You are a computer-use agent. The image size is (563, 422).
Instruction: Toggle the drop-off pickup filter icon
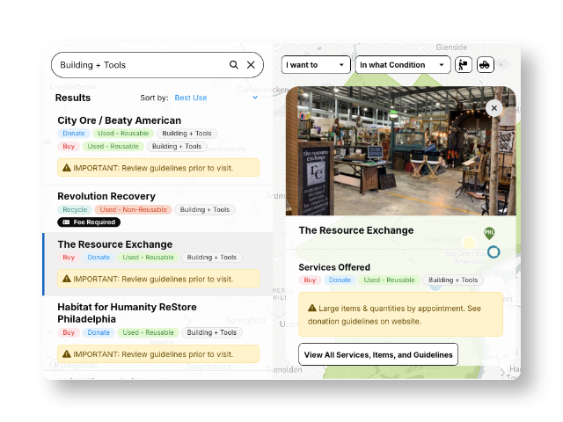tap(464, 65)
